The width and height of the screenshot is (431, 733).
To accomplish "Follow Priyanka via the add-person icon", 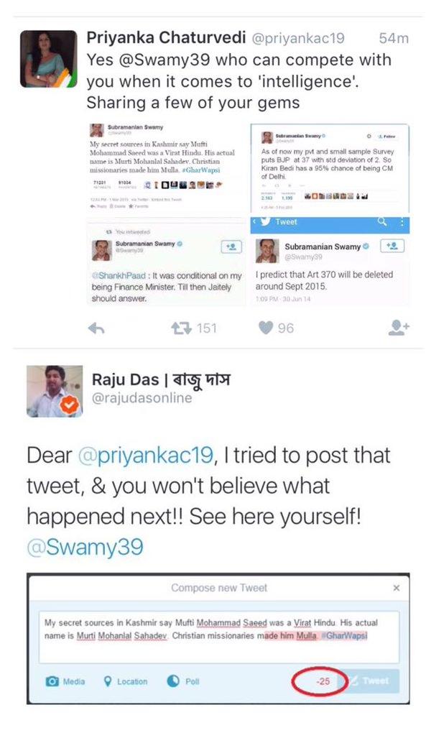I will pos(399,328).
